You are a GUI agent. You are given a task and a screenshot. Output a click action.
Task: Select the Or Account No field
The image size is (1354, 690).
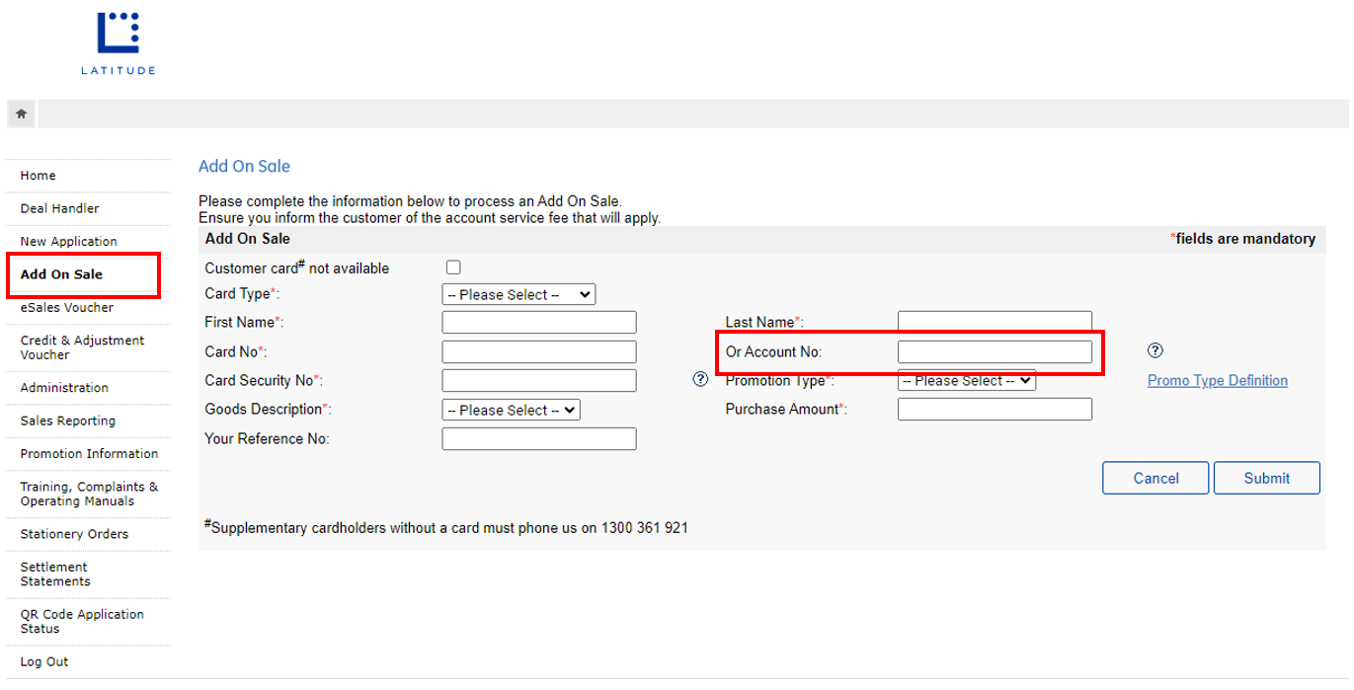click(995, 351)
